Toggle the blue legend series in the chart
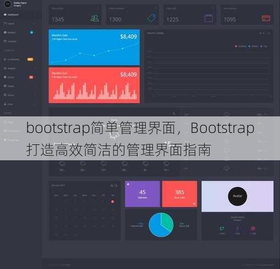This screenshot has width=280, height=269. [253, 46]
